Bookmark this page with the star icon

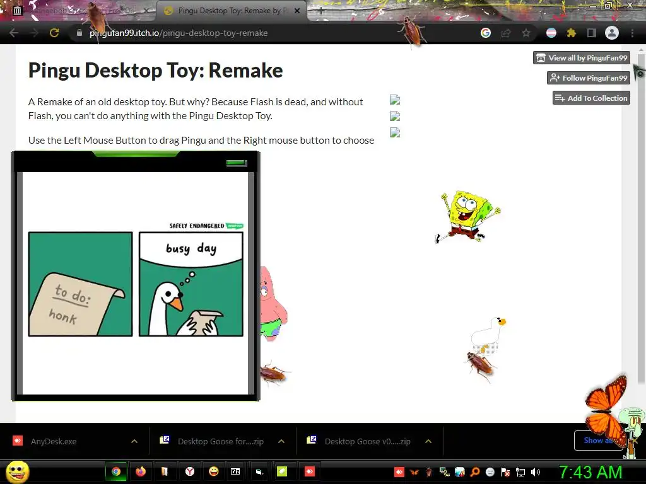pyautogui.click(x=526, y=33)
